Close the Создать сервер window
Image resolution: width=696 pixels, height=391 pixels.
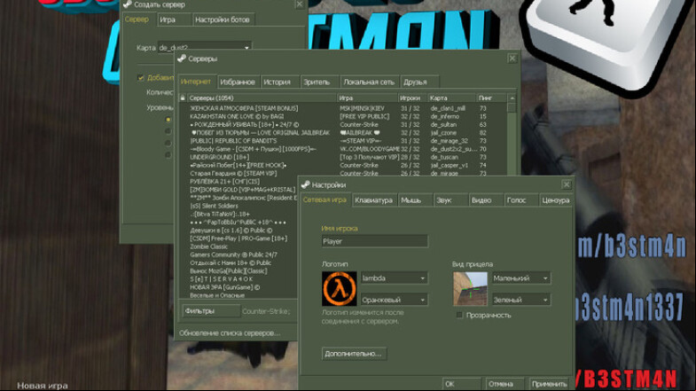(300, 4)
